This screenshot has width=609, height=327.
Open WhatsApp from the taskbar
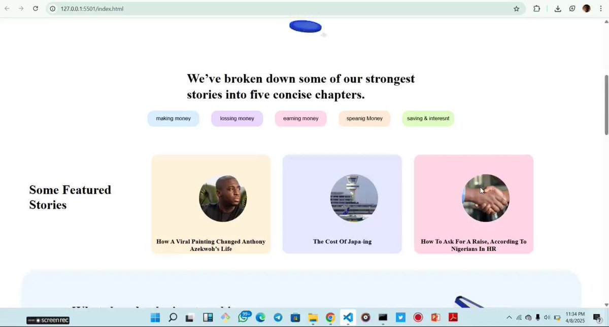click(x=243, y=318)
